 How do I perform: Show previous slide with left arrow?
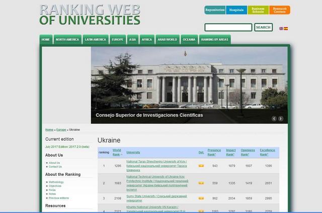click(x=274, y=119)
